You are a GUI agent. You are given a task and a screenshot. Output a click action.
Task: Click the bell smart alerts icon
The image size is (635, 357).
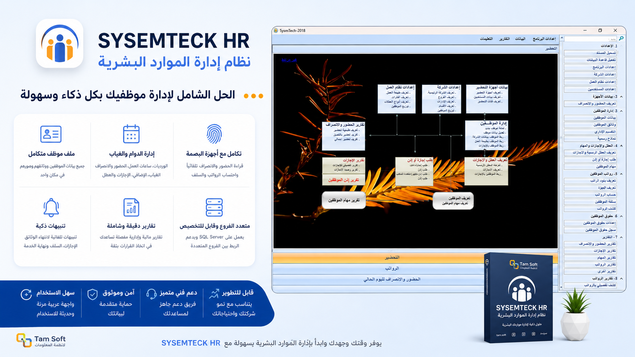click(51, 207)
